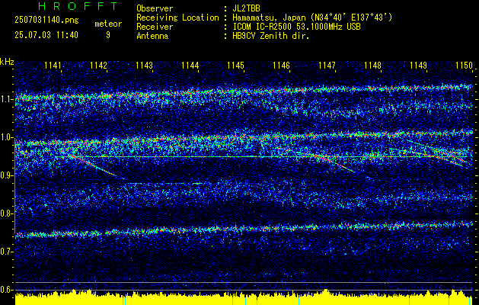Click the yellow signal level bar graph
The width and height of the screenshot is (479, 305).
pos(244,298)
